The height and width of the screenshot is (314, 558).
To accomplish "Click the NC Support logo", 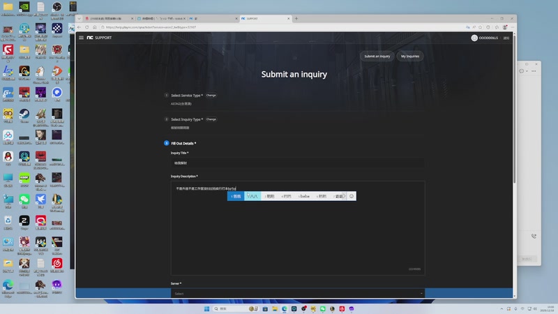I will tap(99, 38).
